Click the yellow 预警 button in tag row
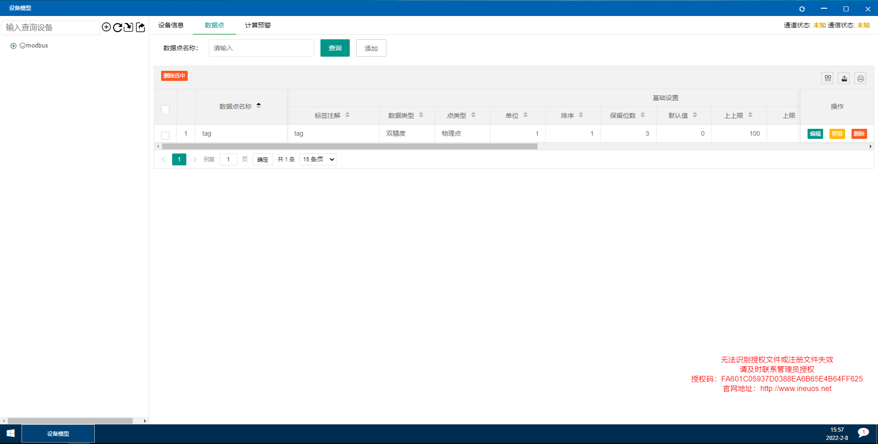The height and width of the screenshot is (444, 878). 837,134
